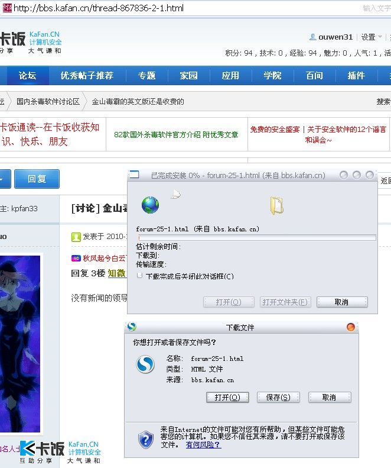Click the Sogou icon in 下载文件 title bar
Viewport: 391px width, 468px height.
click(x=132, y=327)
